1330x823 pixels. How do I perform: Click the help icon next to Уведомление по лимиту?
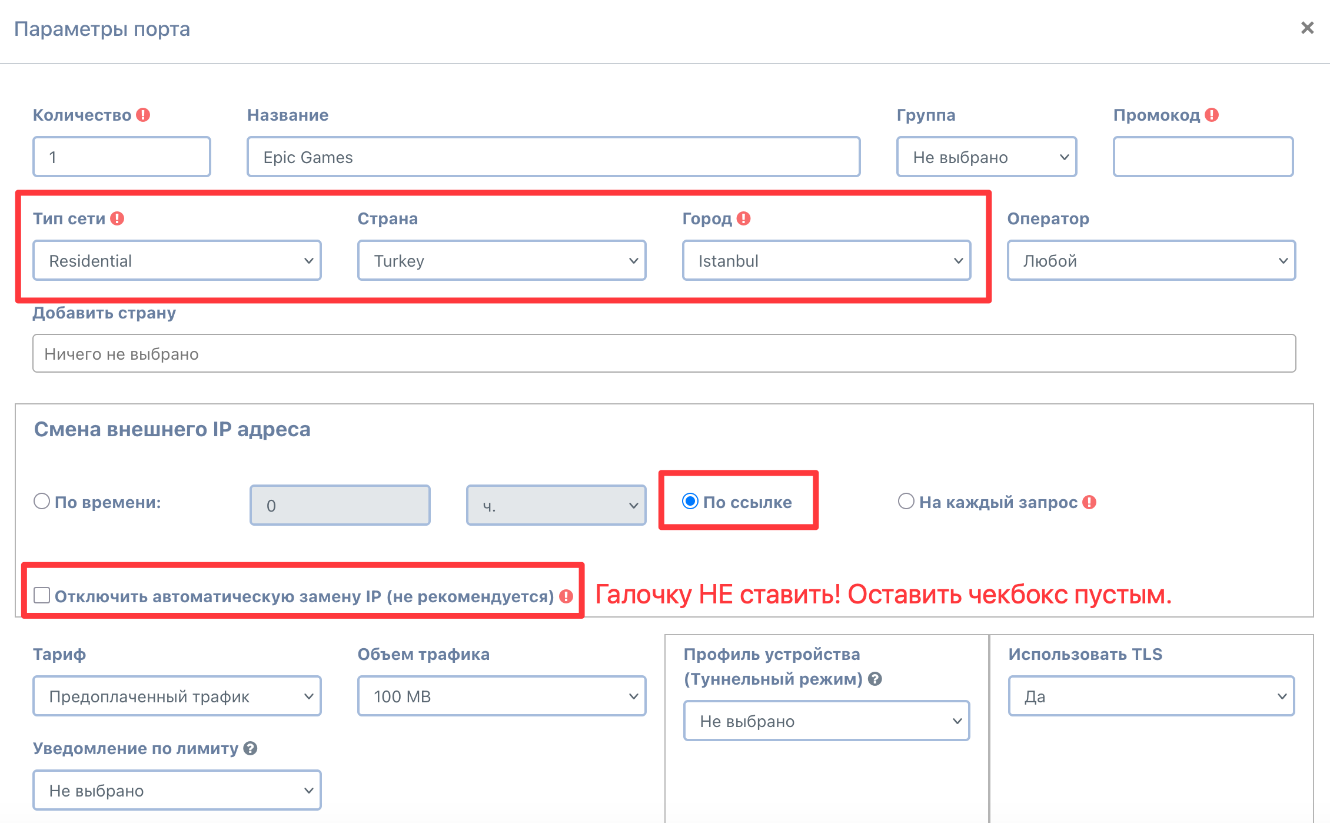(250, 748)
